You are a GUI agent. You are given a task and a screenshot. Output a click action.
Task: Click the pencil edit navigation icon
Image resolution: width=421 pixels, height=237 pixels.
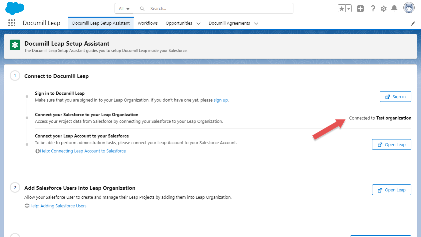413,24
